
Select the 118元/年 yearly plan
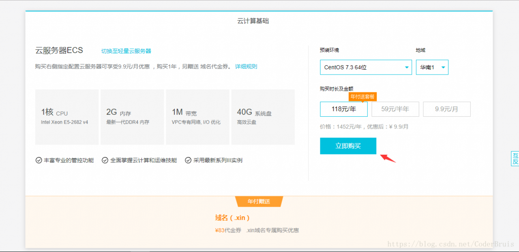pos(344,109)
